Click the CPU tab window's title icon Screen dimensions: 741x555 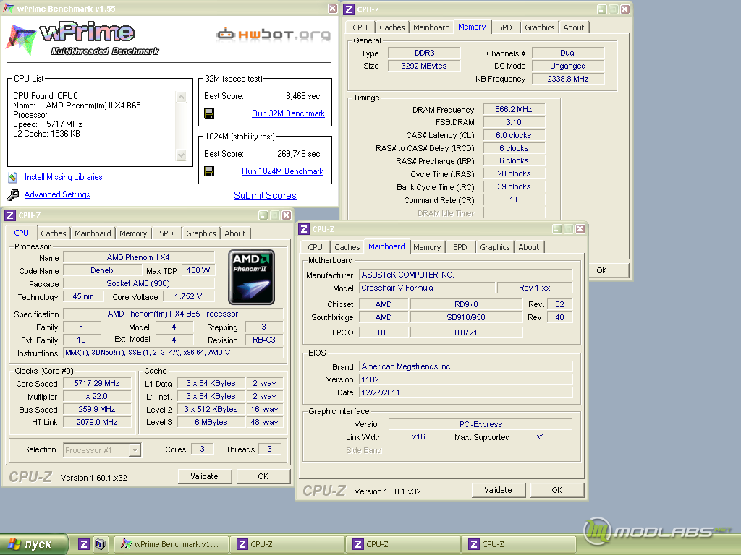pos(10,215)
